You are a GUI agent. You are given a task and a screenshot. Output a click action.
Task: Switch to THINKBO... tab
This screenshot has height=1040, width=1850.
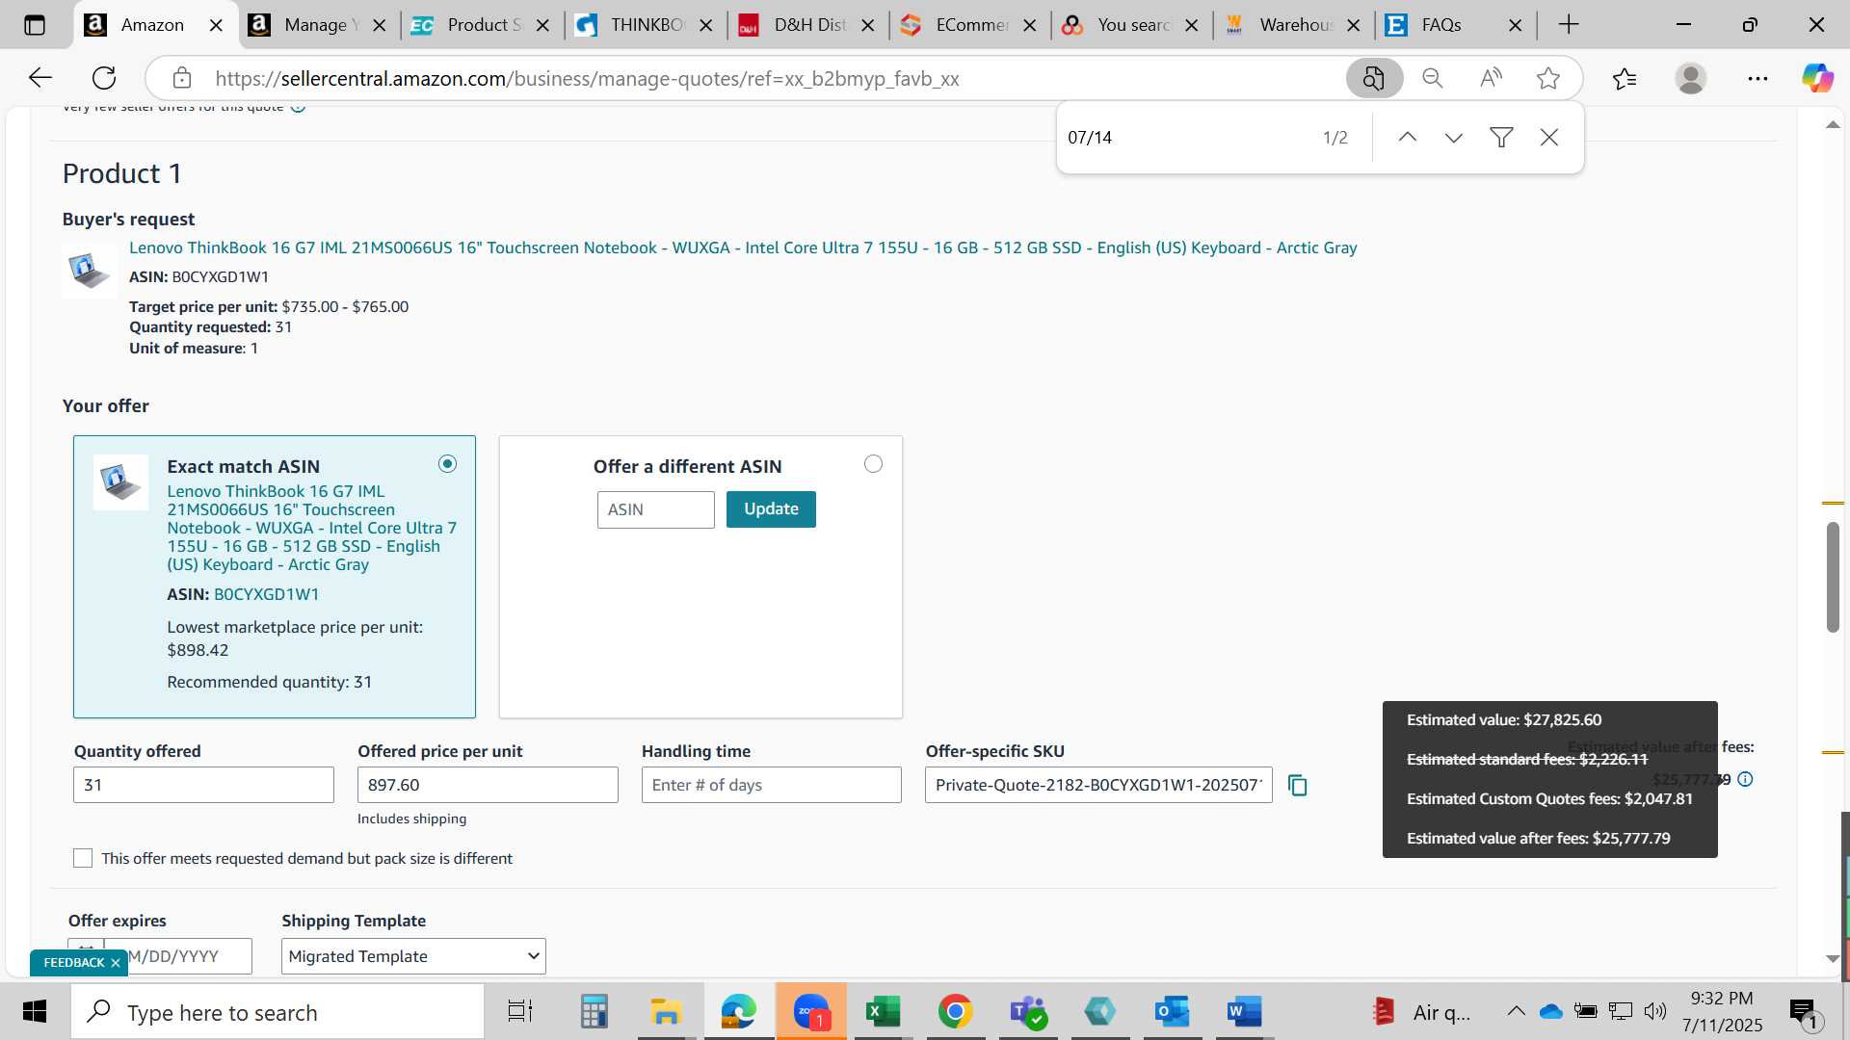[x=642, y=25]
